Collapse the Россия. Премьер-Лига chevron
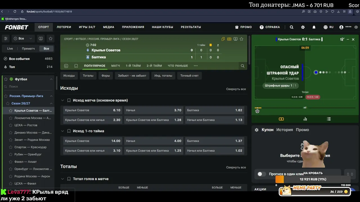Image resolution: width=360 pixels, height=202 pixels. (x=51, y=96)
